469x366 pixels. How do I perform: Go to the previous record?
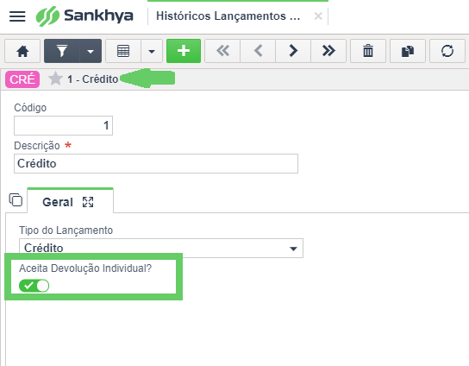pyautogui.click(x=258, y=51)
